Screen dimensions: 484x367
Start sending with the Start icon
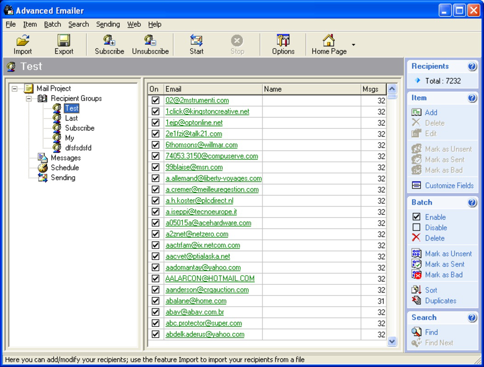(197, 40)
